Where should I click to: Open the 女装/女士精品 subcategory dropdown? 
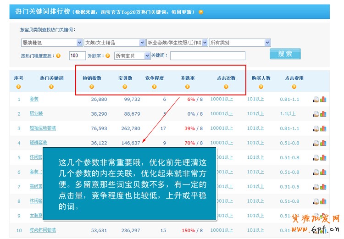[114, 43]
